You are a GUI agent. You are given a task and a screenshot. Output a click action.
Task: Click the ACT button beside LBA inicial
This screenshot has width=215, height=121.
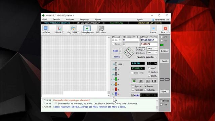(x=134, y=37)
